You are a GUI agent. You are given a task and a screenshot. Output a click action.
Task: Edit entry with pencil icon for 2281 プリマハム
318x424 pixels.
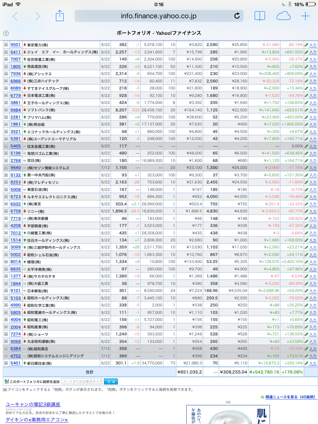(x=306, y=117)
